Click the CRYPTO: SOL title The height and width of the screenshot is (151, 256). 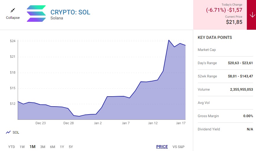[x=70, y=12]
